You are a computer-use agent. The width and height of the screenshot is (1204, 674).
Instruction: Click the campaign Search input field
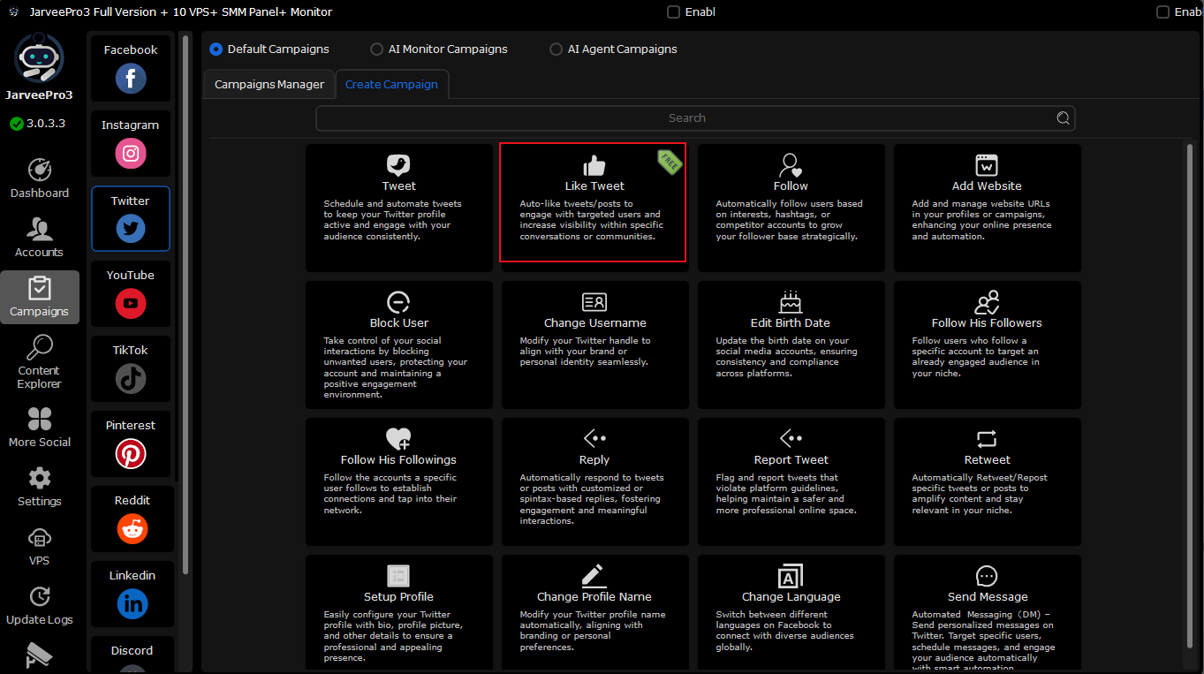coord(685,118)
